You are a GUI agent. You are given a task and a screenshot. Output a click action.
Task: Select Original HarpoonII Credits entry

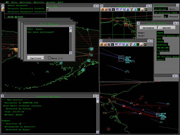(25, 9)
